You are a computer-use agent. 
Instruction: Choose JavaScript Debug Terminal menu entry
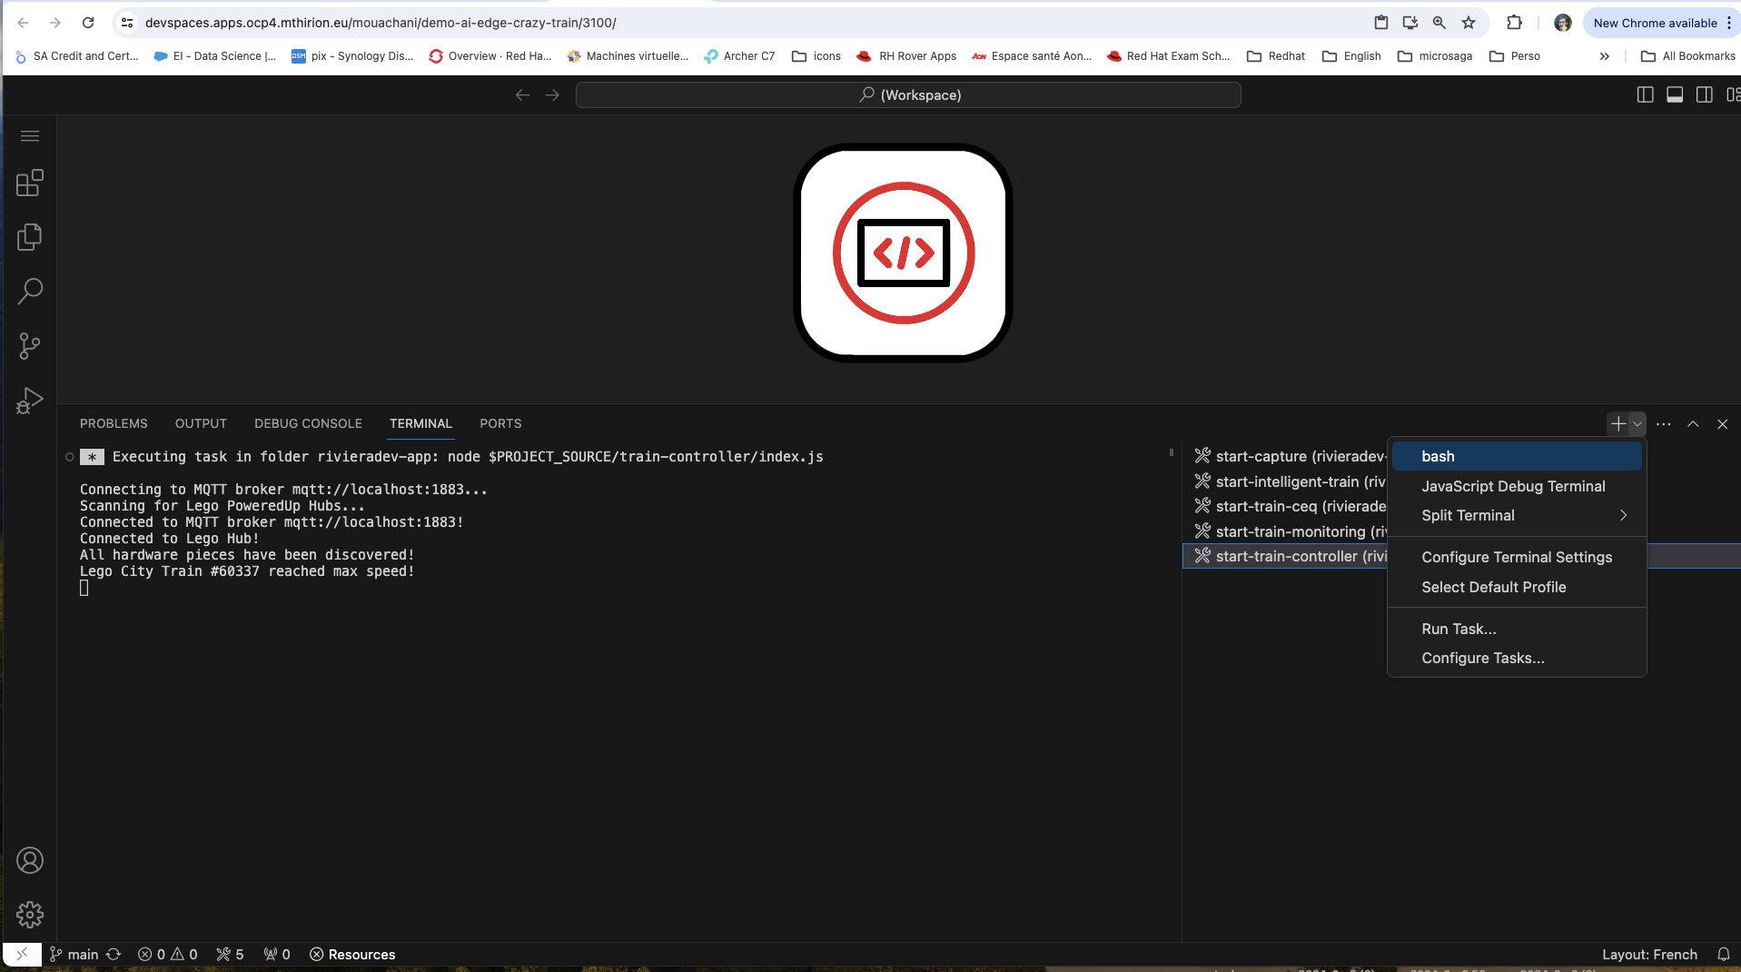coord(1517,486)
